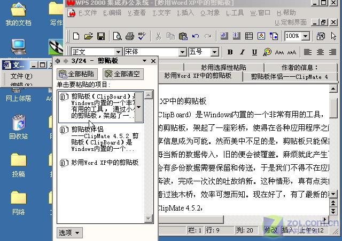Open the 对象 menu
Screen dimensions: 342x241
[210, 13]
